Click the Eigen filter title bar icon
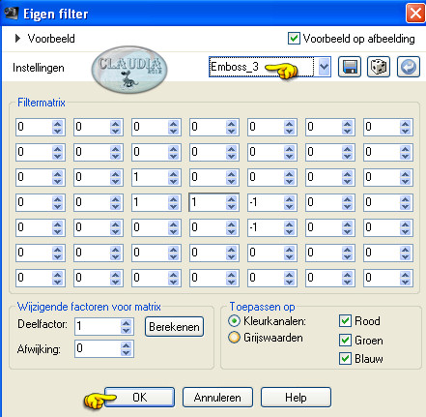This screenshot has height=417, width=426. tap(11, 13)
